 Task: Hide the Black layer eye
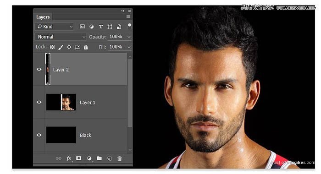(39, 135)
